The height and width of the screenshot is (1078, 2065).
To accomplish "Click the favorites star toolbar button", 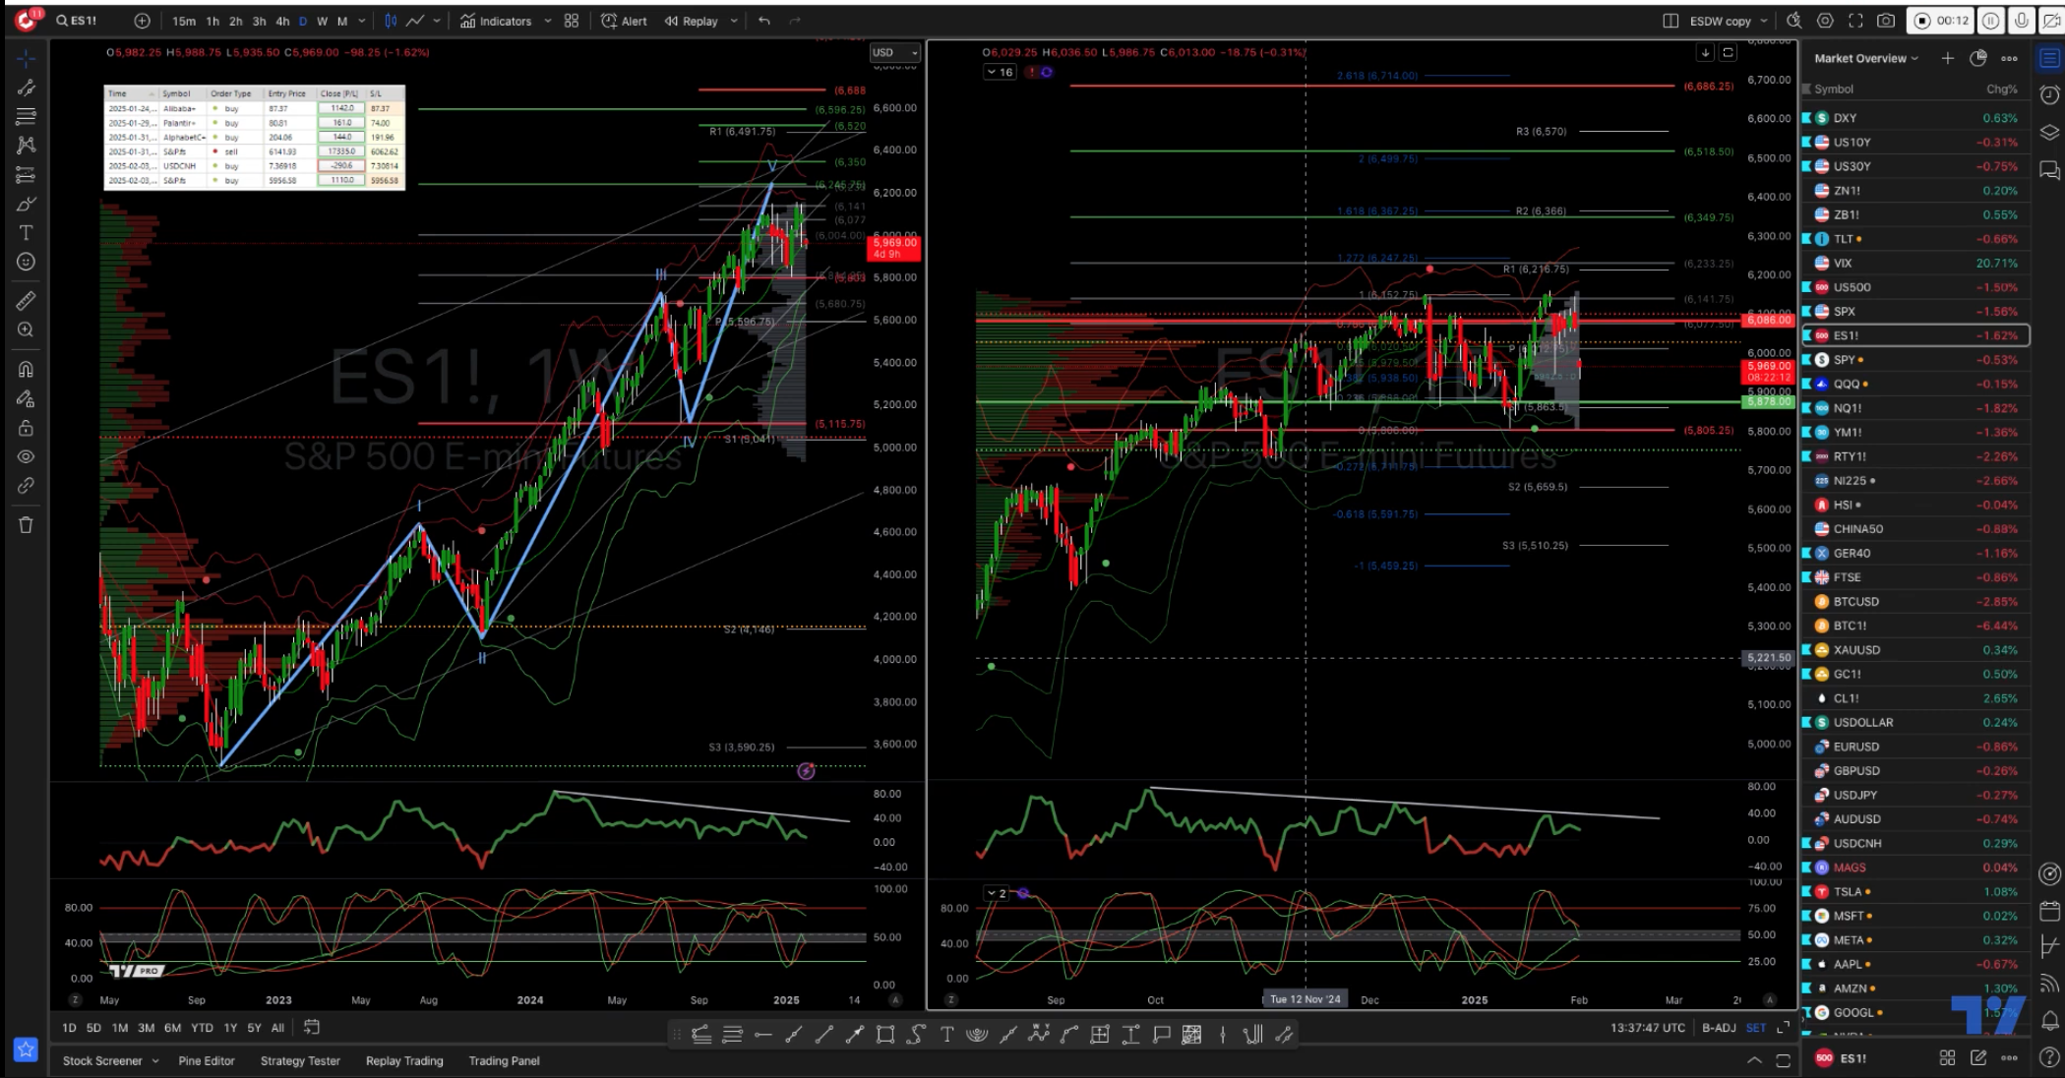I will pyautogui.click(x=27, y=1048).
